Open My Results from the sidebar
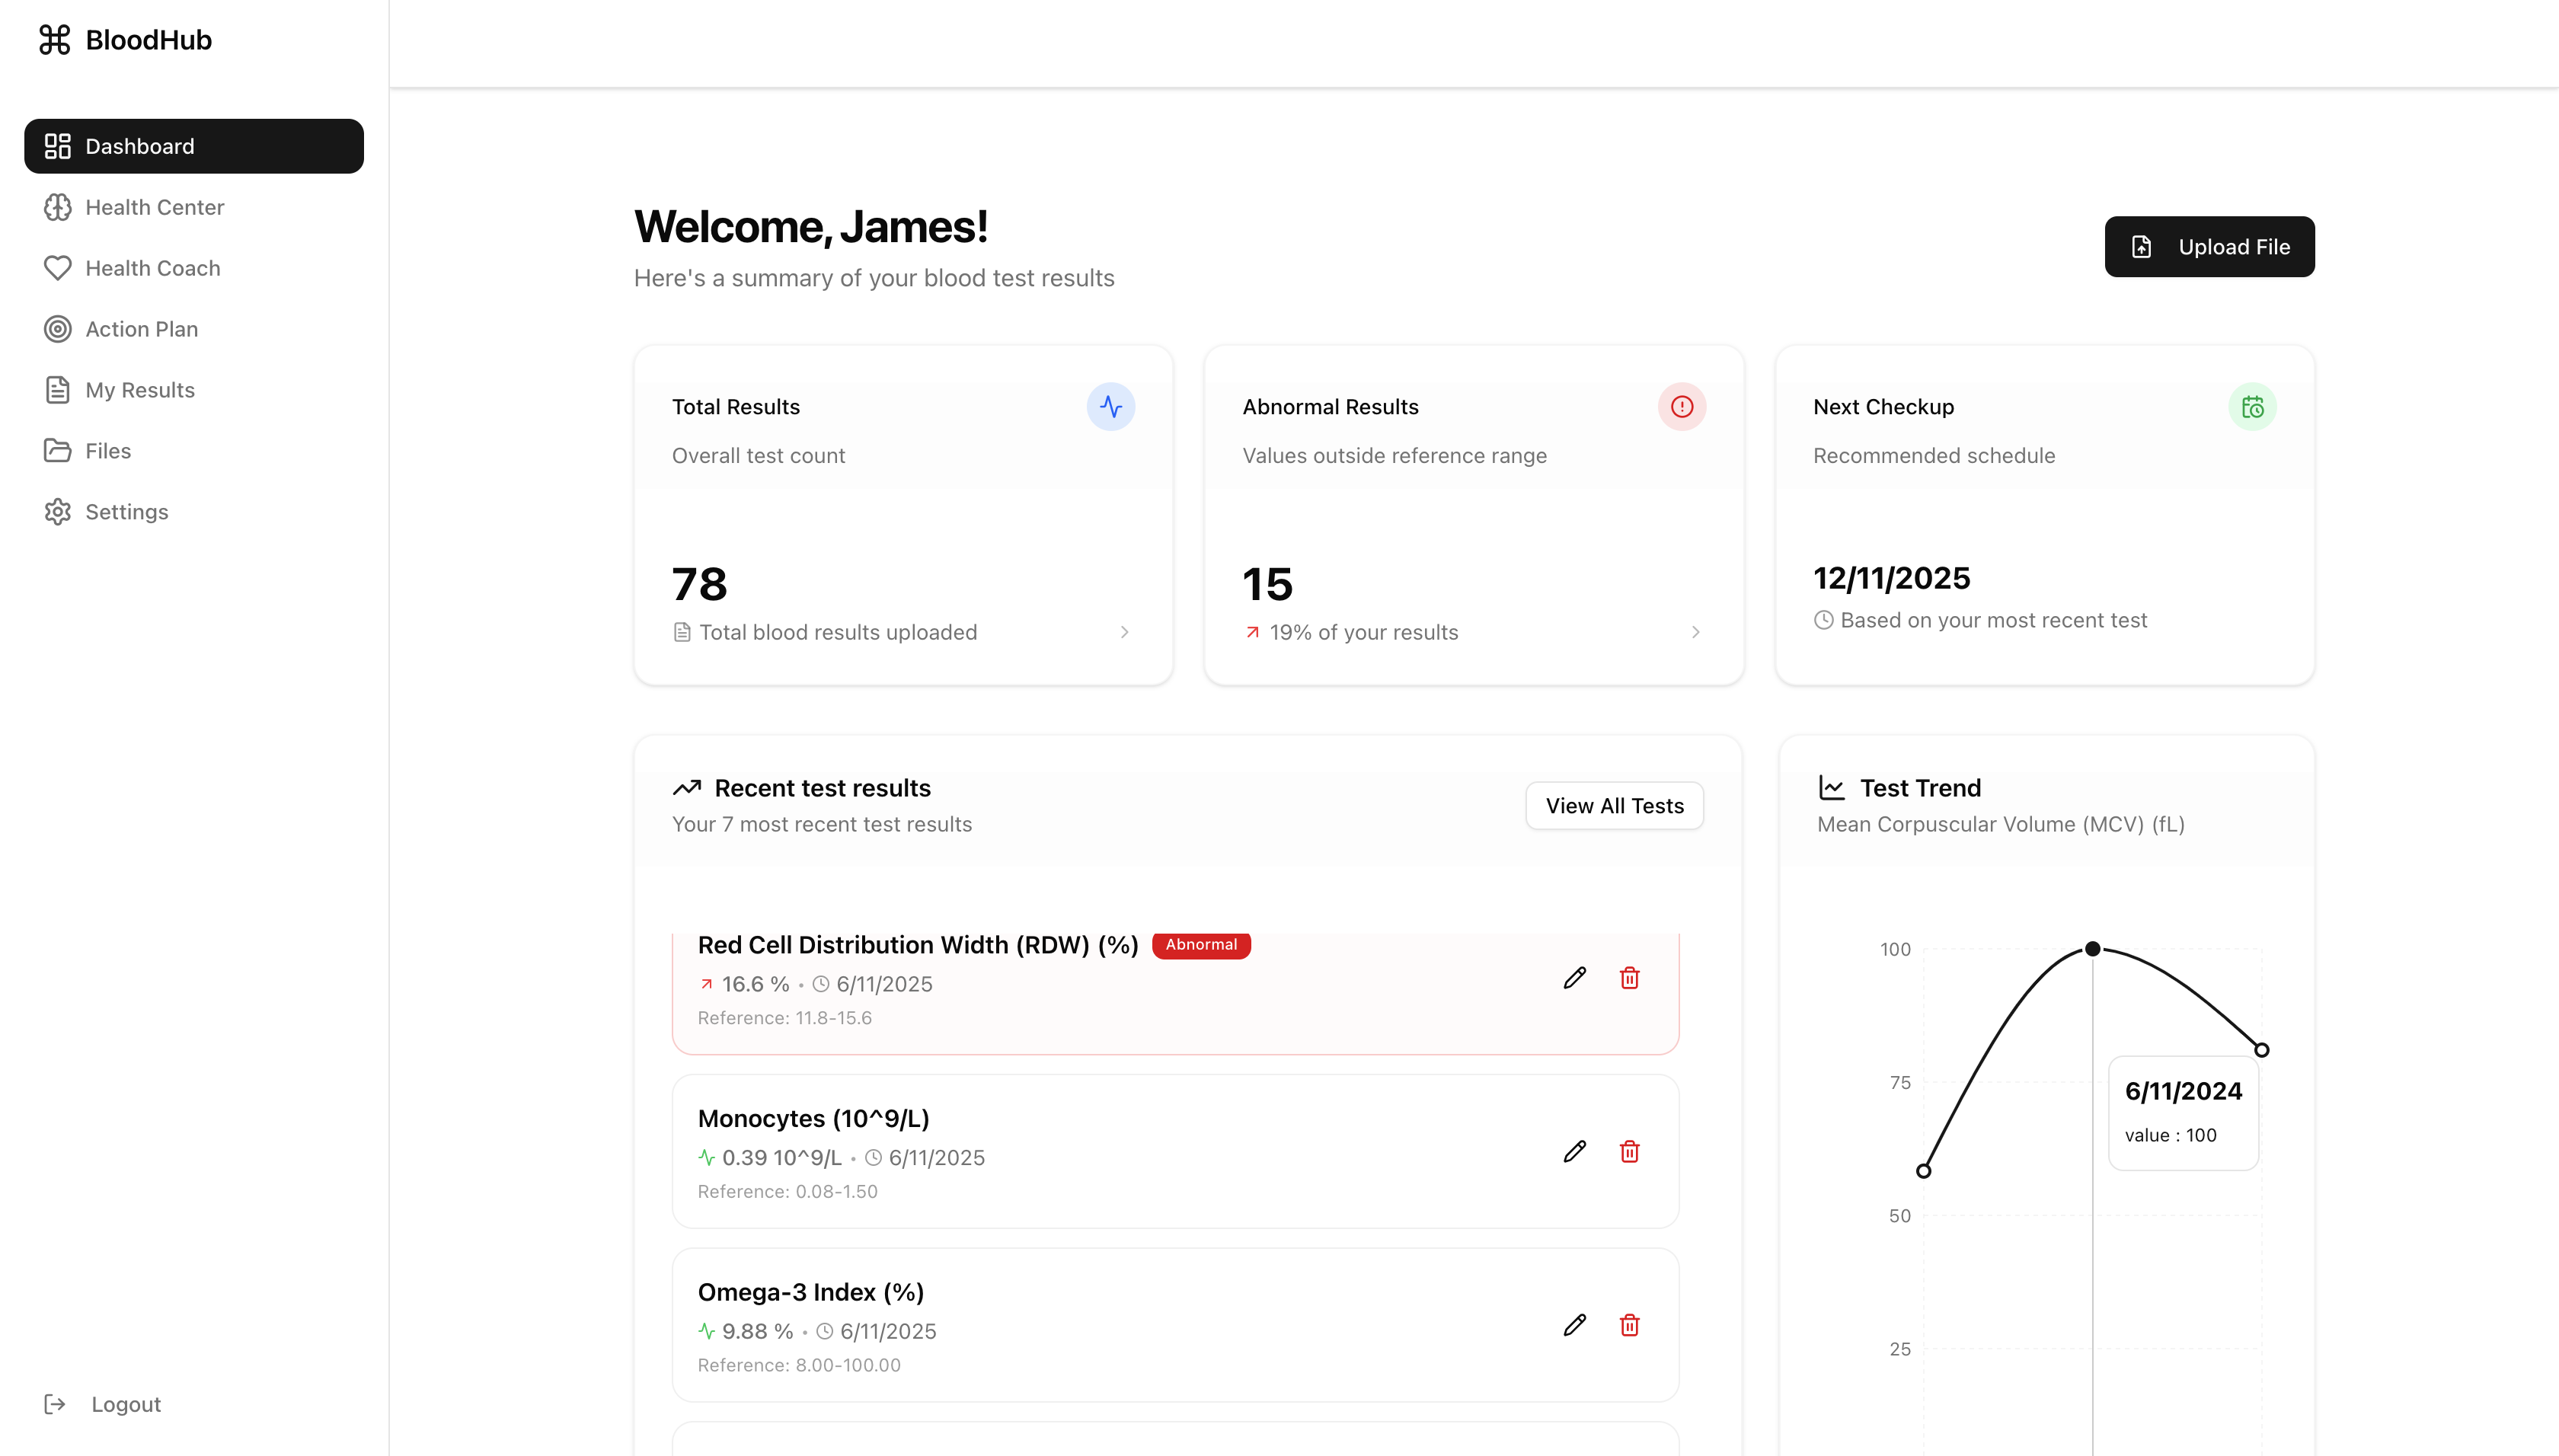2559x1456 pixels. pos(194,390)
